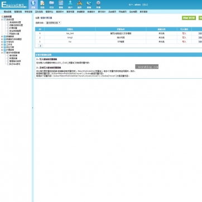This screenshot has width=202, height=202.
Task: Click folder icon of 优化方案 tree node
Action: click(x=4, y=47)
